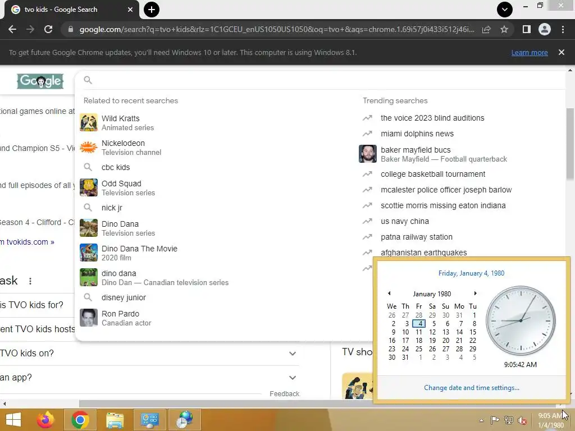Dismiss the Windows update info bar
The image size is (575, 431).
[562, 52]
